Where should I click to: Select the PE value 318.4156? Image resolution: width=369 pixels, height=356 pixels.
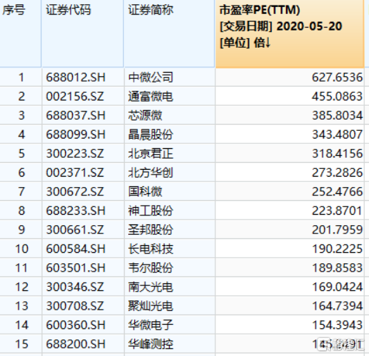pos(337,154)
